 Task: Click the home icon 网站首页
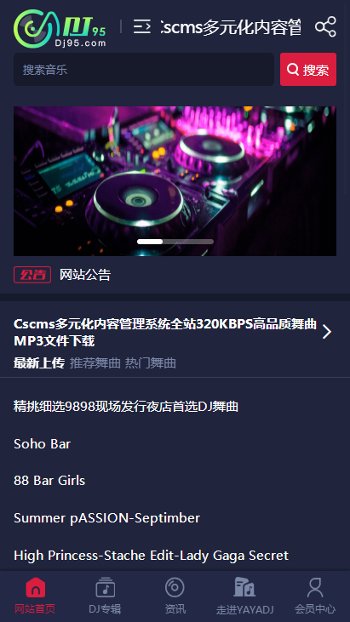pos(35,587)
